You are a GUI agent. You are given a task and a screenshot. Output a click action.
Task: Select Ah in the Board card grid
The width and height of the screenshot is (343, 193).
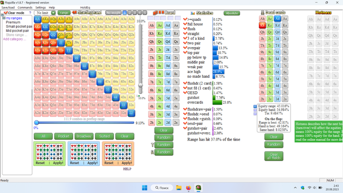point(151,25)
